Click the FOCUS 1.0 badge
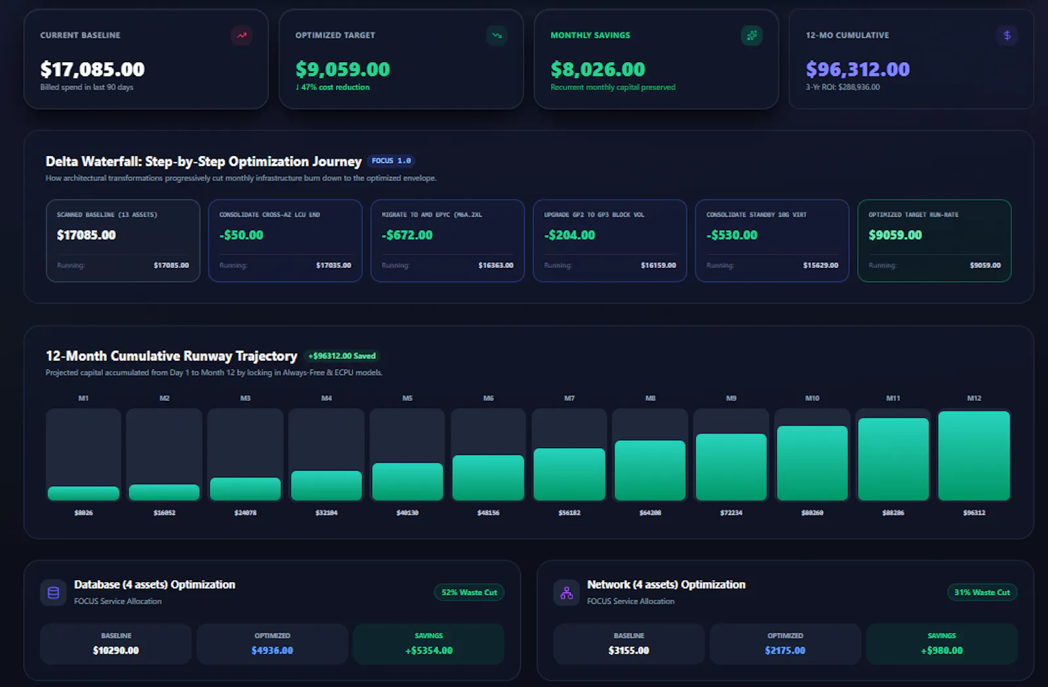Screen dimensions: 1048x687 tap(391, 161)
